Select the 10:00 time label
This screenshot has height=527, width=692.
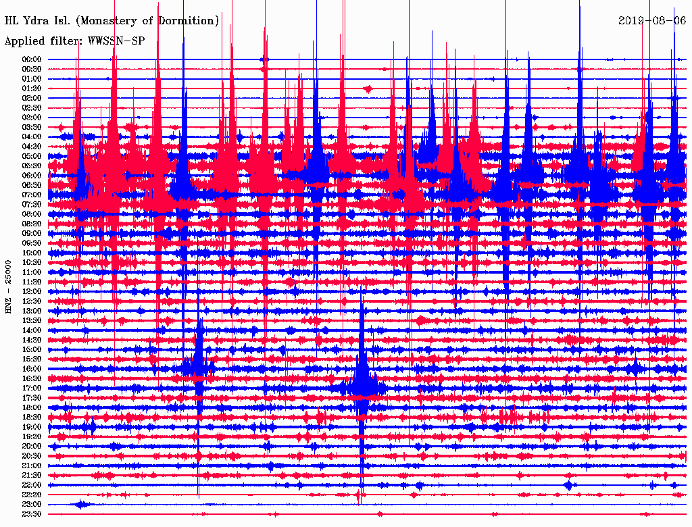tap(32, 253)
